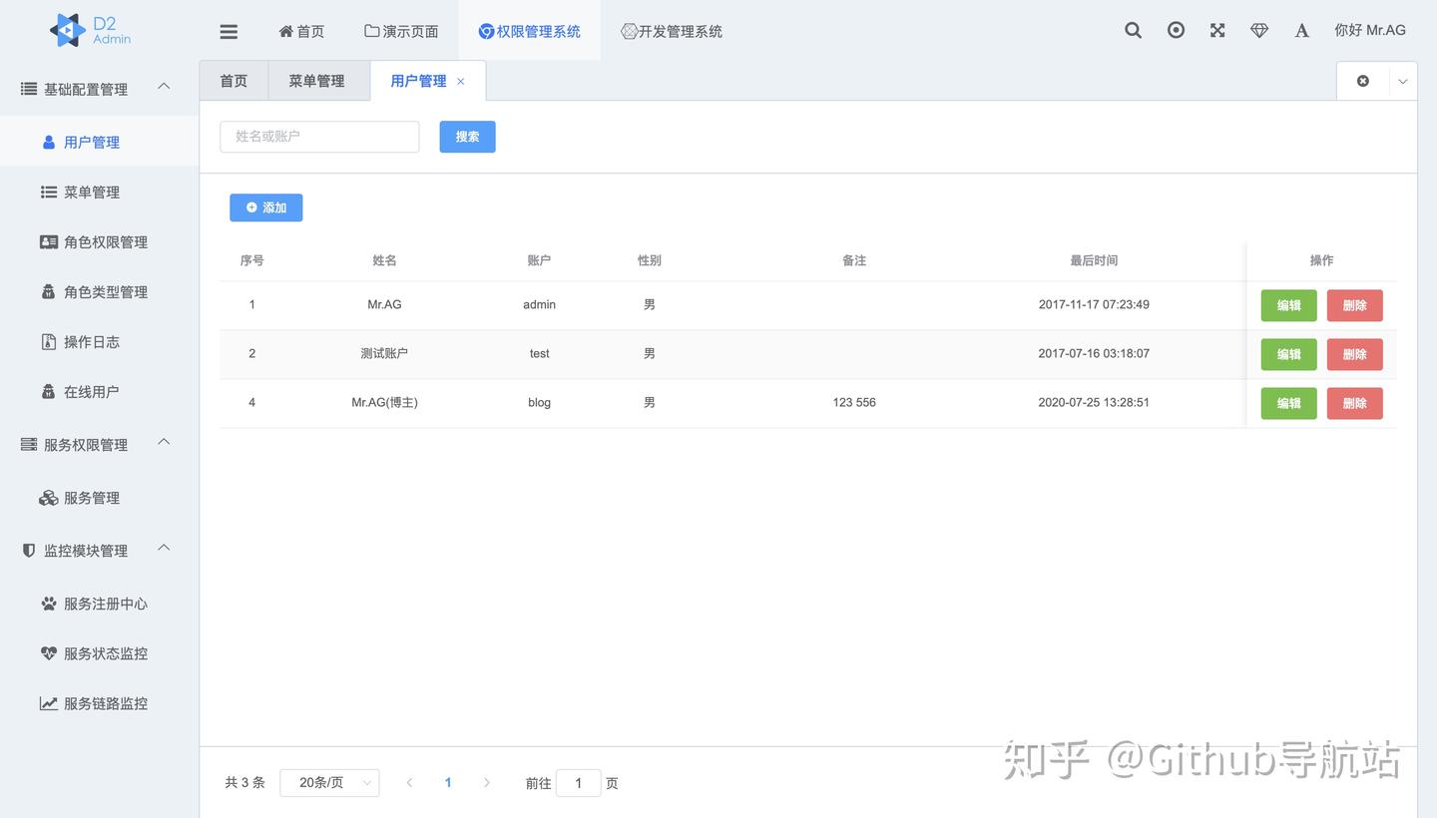Image resolution: width=1437 pixels, height=818 pixels.
Task: Click the 添加 button
Action: tap(265, 207)
